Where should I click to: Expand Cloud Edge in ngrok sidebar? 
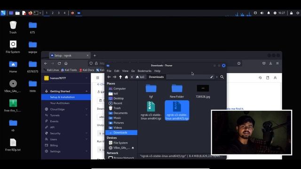[x=66, y=109]
